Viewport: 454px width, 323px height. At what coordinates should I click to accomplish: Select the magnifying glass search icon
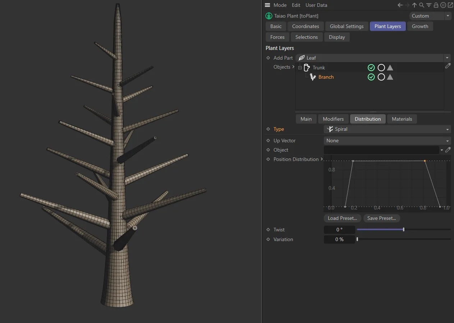[421, 5]
